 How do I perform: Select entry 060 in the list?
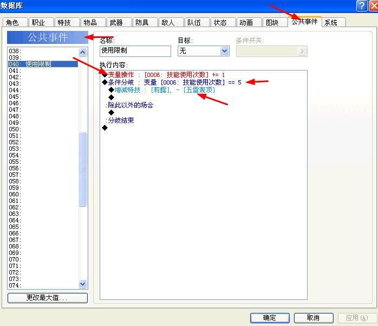(43, 194)
